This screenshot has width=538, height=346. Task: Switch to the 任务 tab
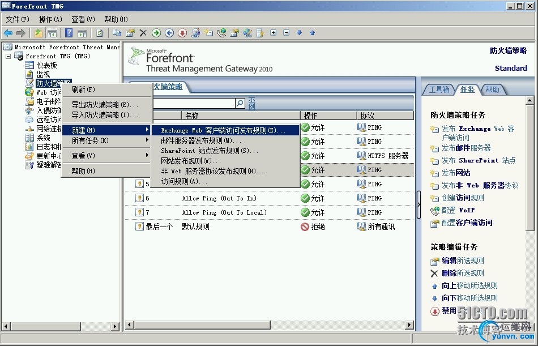point(467,89)
